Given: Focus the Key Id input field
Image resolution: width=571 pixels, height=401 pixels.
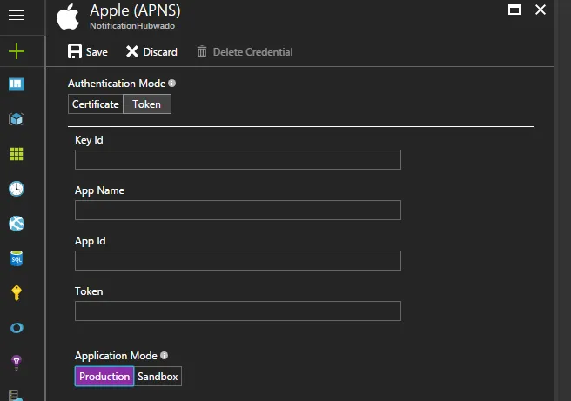Looking at the screenshot, I should point(238,159).
